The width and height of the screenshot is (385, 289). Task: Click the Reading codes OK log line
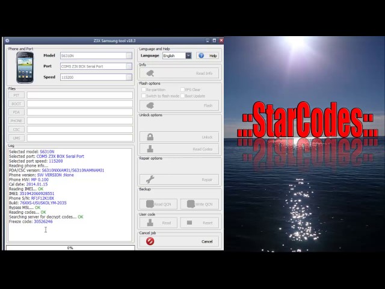point(28,212)
